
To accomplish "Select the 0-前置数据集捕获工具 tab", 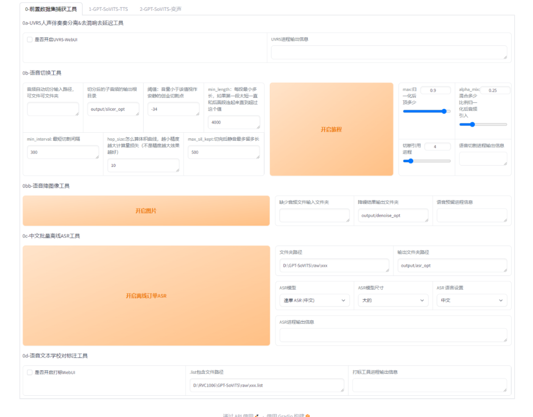I will click(51, 9).
